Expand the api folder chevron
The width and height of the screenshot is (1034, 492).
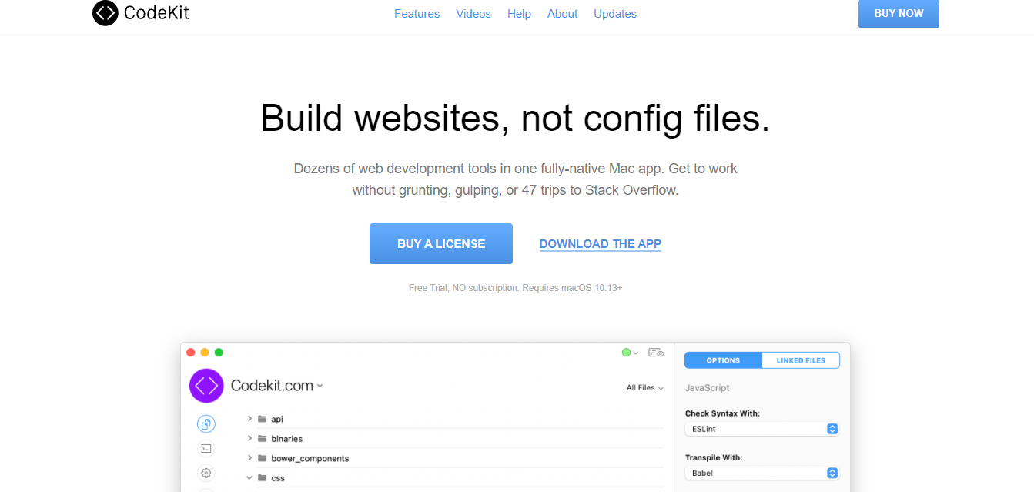point(249,418)
